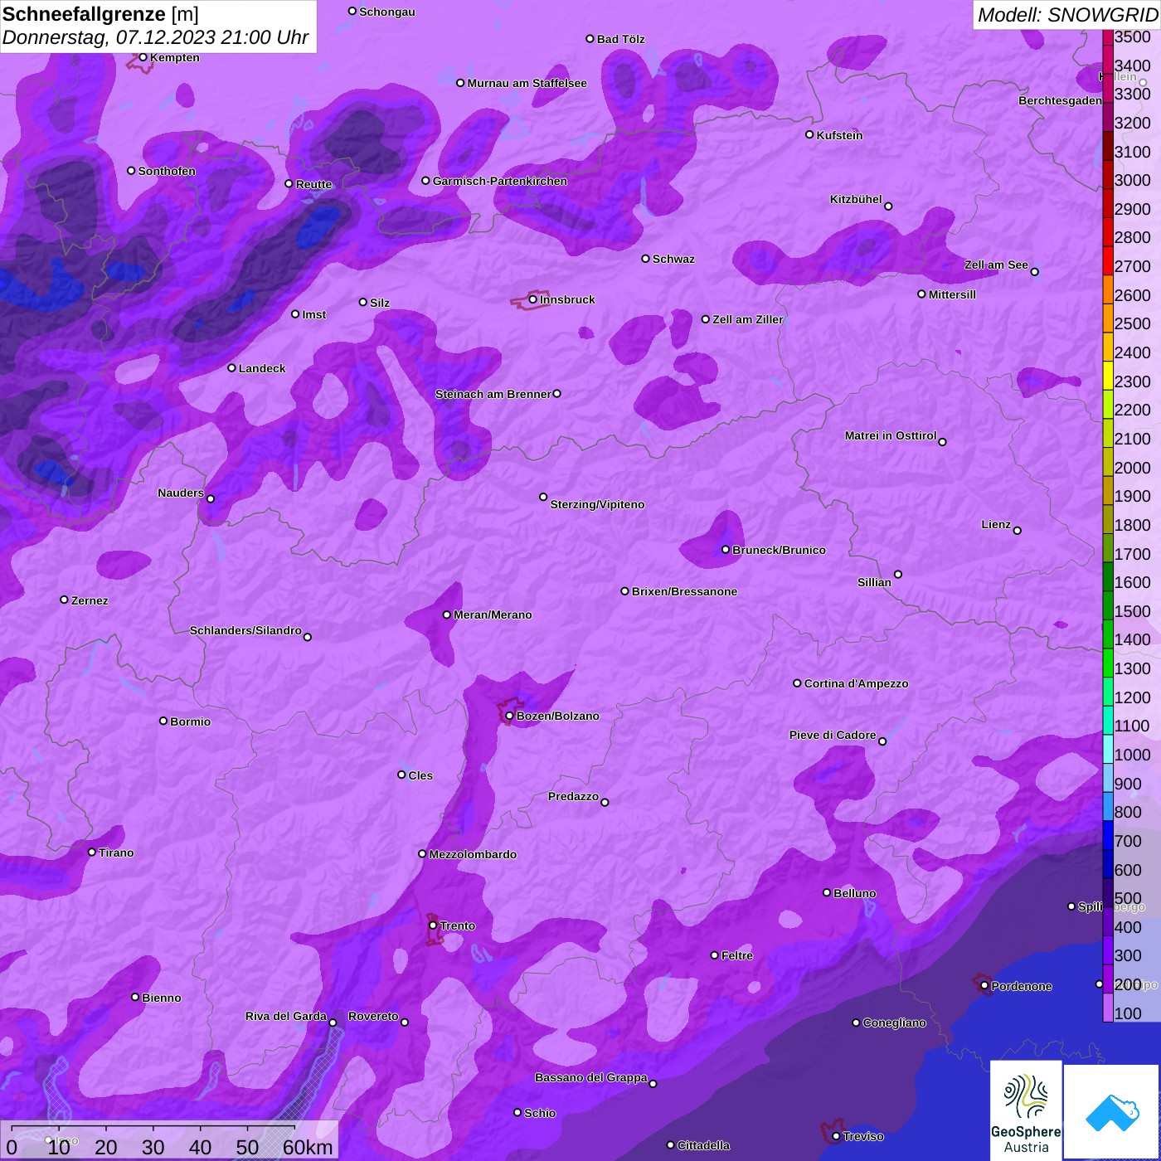Click the Zell am See marker dot
This screenshot has width=1161, height=1161.
click(1034, 271)
